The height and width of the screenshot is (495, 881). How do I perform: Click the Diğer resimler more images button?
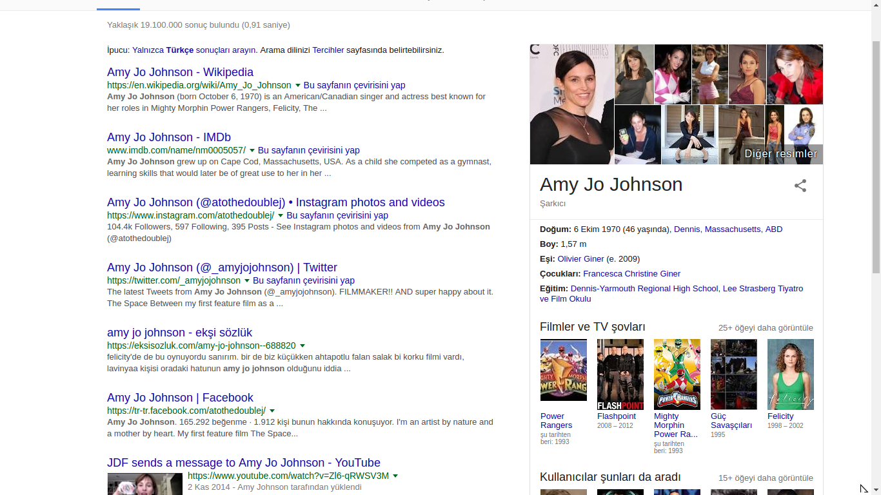pyautogui.click(x=781, y=154)
